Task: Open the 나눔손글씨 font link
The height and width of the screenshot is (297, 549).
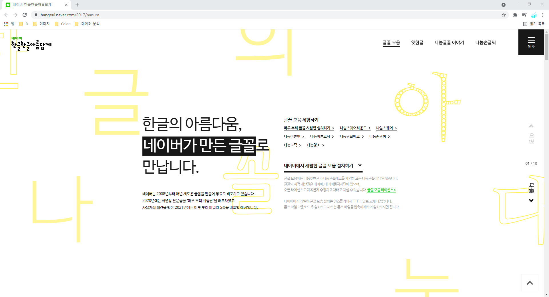Action: click(x=379, y=137)
